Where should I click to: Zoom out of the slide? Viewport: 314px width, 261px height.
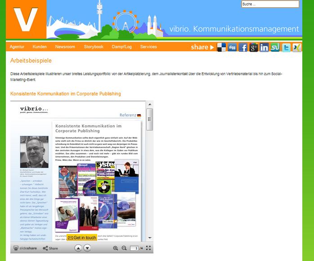[124, 248]
